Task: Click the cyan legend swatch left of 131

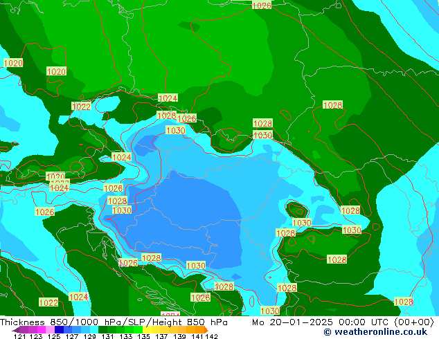Action: pyautogui.click(x=94, y=329)
